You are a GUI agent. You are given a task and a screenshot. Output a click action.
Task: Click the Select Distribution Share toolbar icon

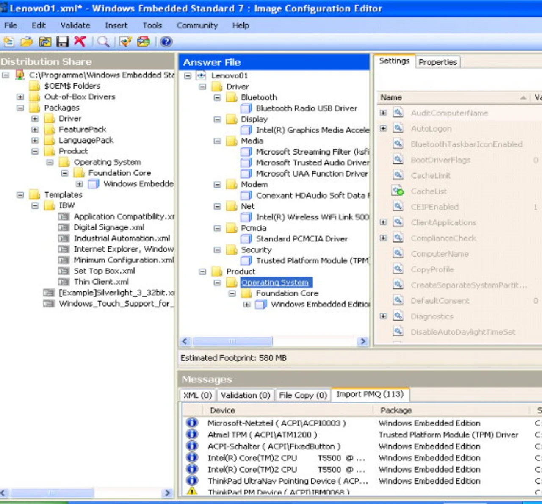click(x=45, y=42)
